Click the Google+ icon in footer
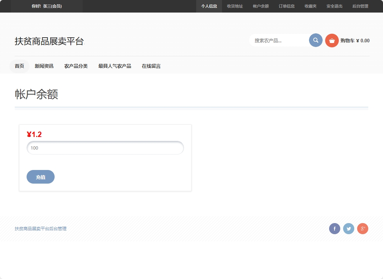The width and height of the screenshot is (383, 279). pyautogui.click(x=363, y=228)
